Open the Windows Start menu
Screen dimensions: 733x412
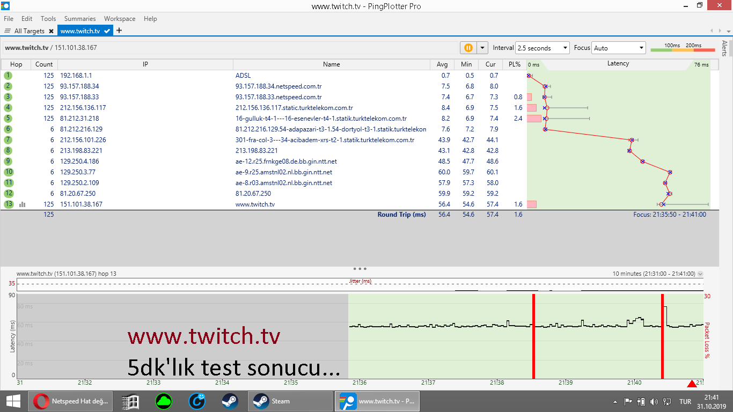tap(13, 401)
